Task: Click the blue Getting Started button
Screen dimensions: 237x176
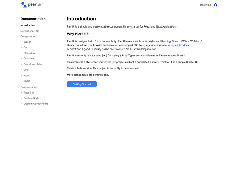Action: [x=82, y=84]
